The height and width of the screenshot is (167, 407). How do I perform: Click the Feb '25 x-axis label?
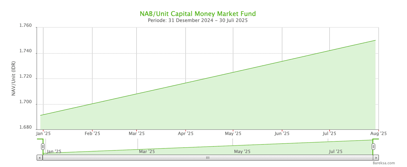point(92,133)
